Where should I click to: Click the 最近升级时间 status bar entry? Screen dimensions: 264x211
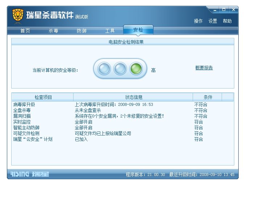(x=202, y=175)
